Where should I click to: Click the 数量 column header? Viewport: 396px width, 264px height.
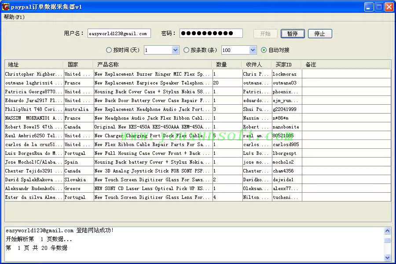[227, 65]
